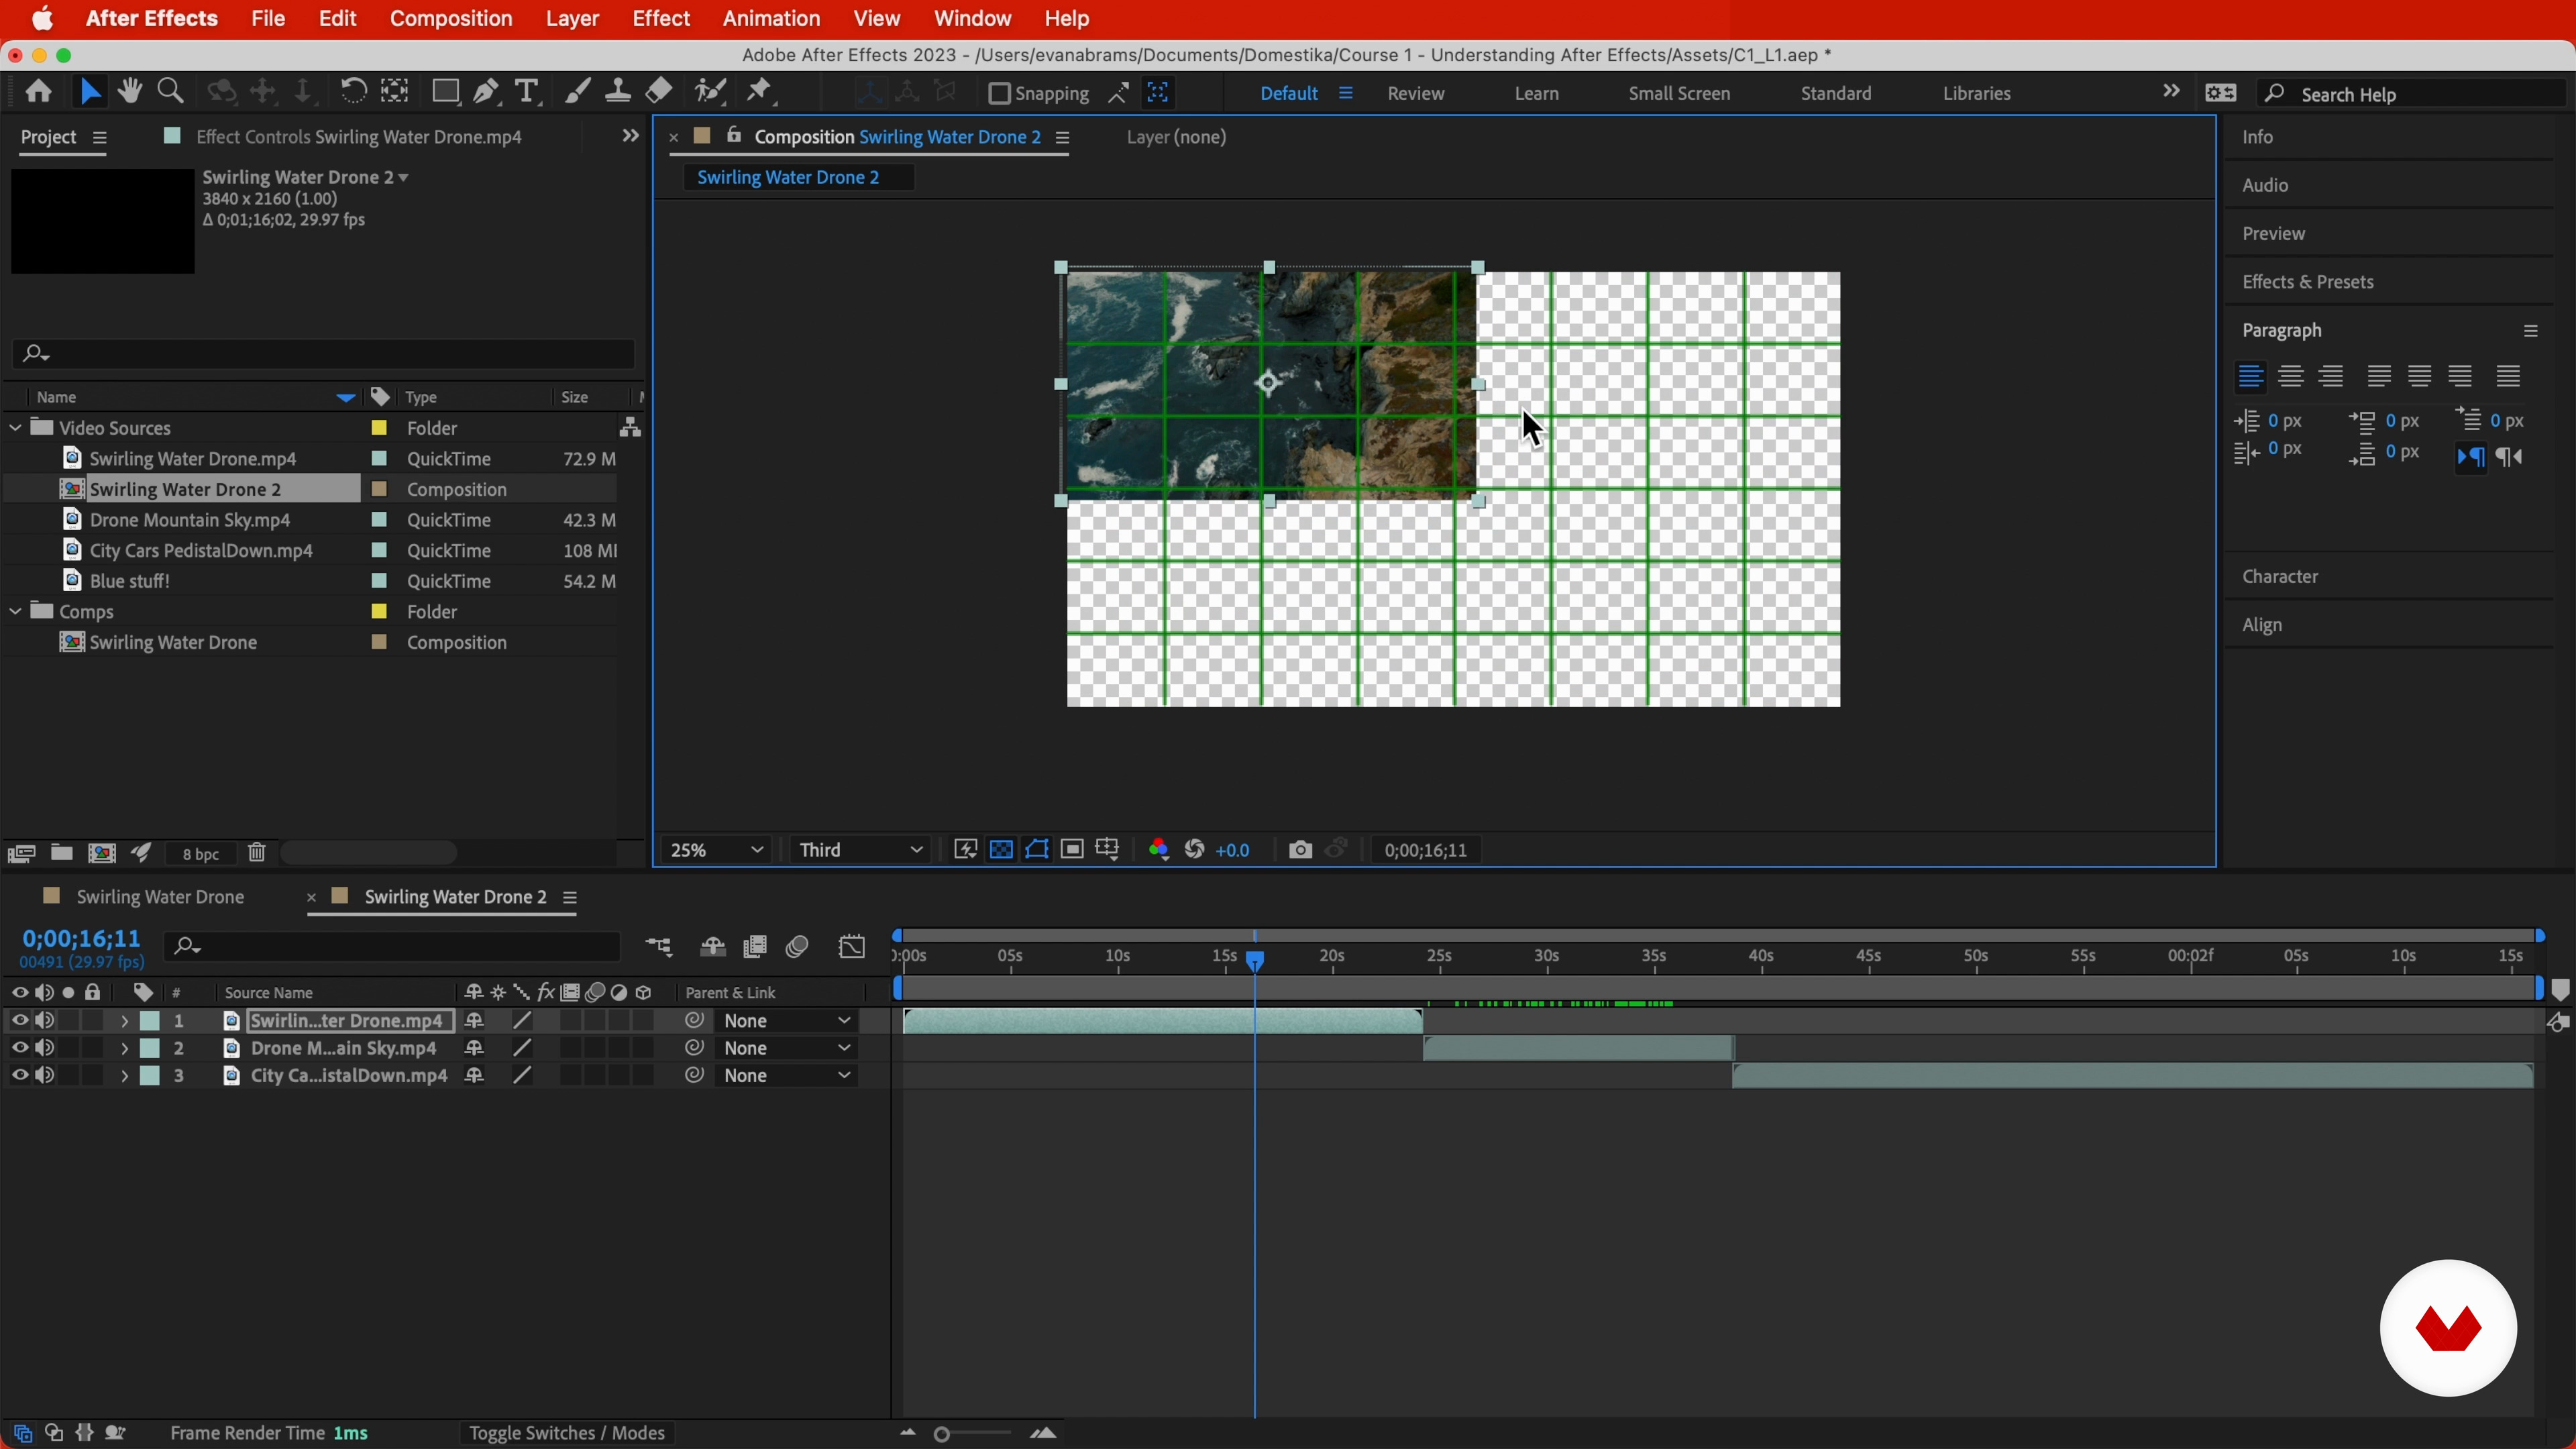
Task: Select the Roto Brush tool
Action: click(x=710, y=92)
